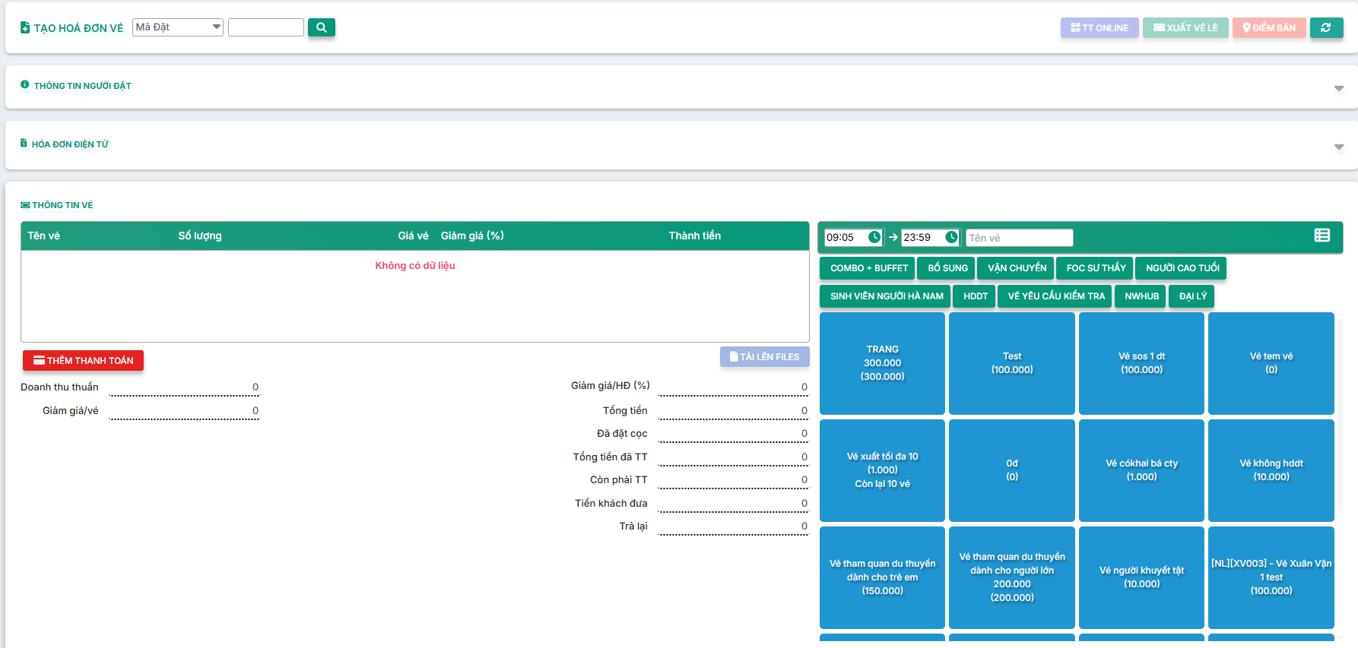The height and width of the screenshot is (648, 1358).
Task: Add payment with THÊM THANH TOÁN
Action: point(83,360)
